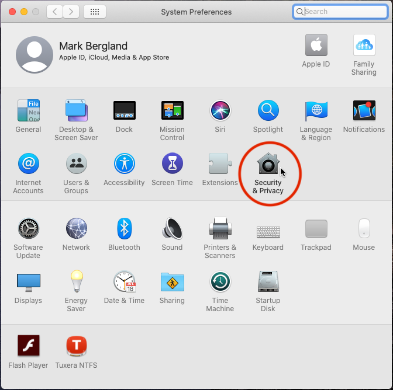393x390 pixels.
Task: Open Mouse preferences
Action: (364, 228)
